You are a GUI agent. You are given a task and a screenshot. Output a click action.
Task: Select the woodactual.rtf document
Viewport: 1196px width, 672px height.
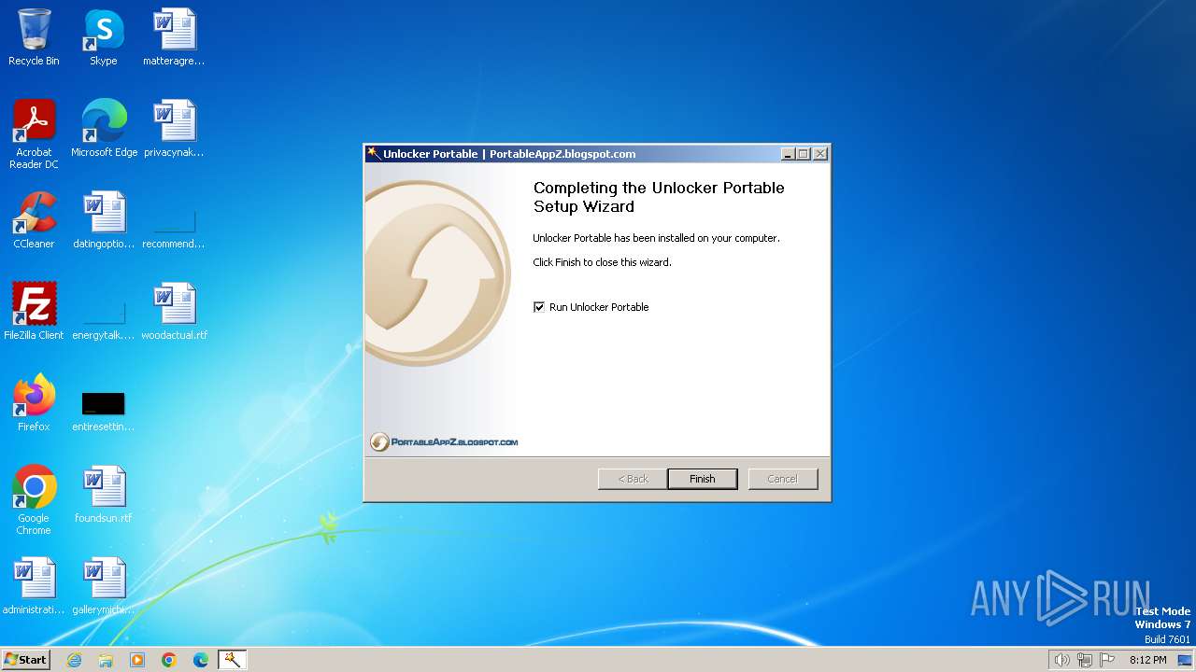click(x=174, y=312)
